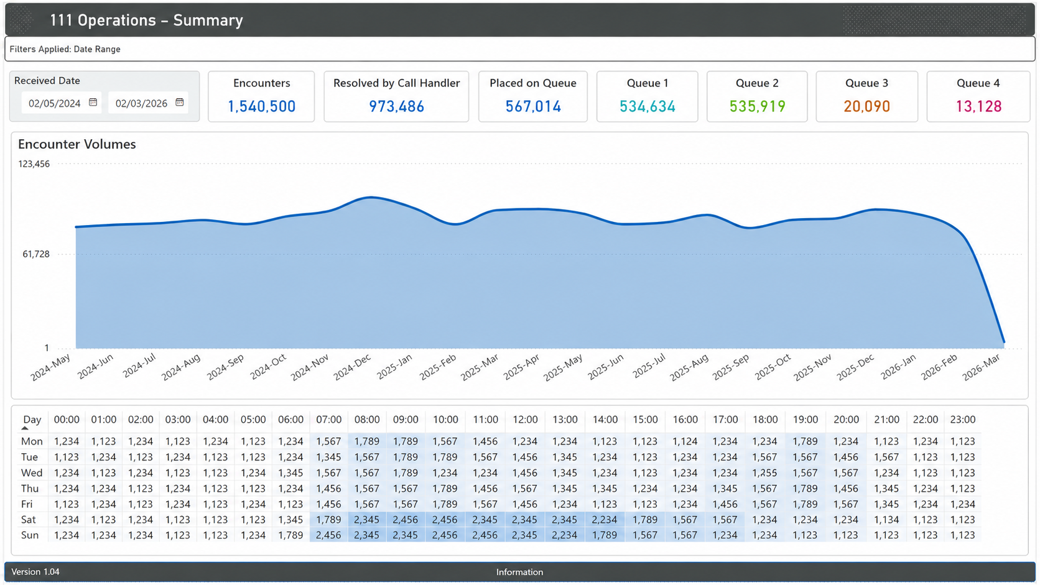
Task: Click the start date field 02/05/2024
Action: coord(61,103)
